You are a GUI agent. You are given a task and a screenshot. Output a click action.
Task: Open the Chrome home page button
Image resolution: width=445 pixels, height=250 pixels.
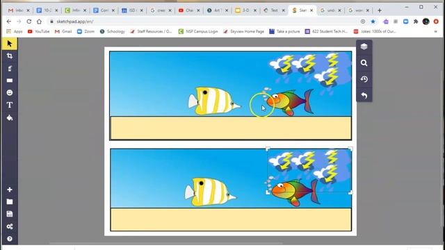point(39,22)
